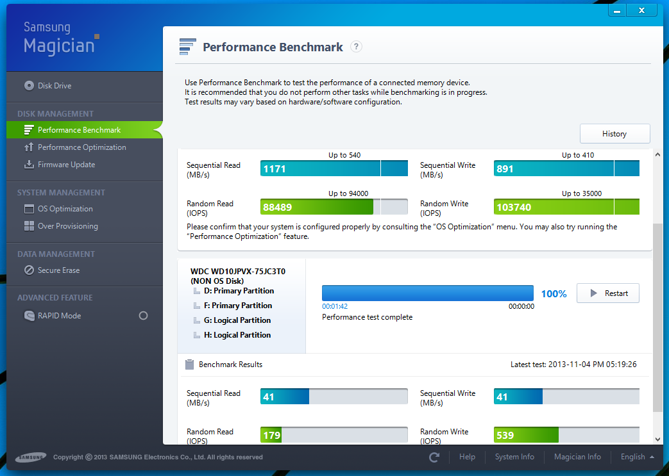Click the RAPID Mode drive icon

(x=29, y=316)
